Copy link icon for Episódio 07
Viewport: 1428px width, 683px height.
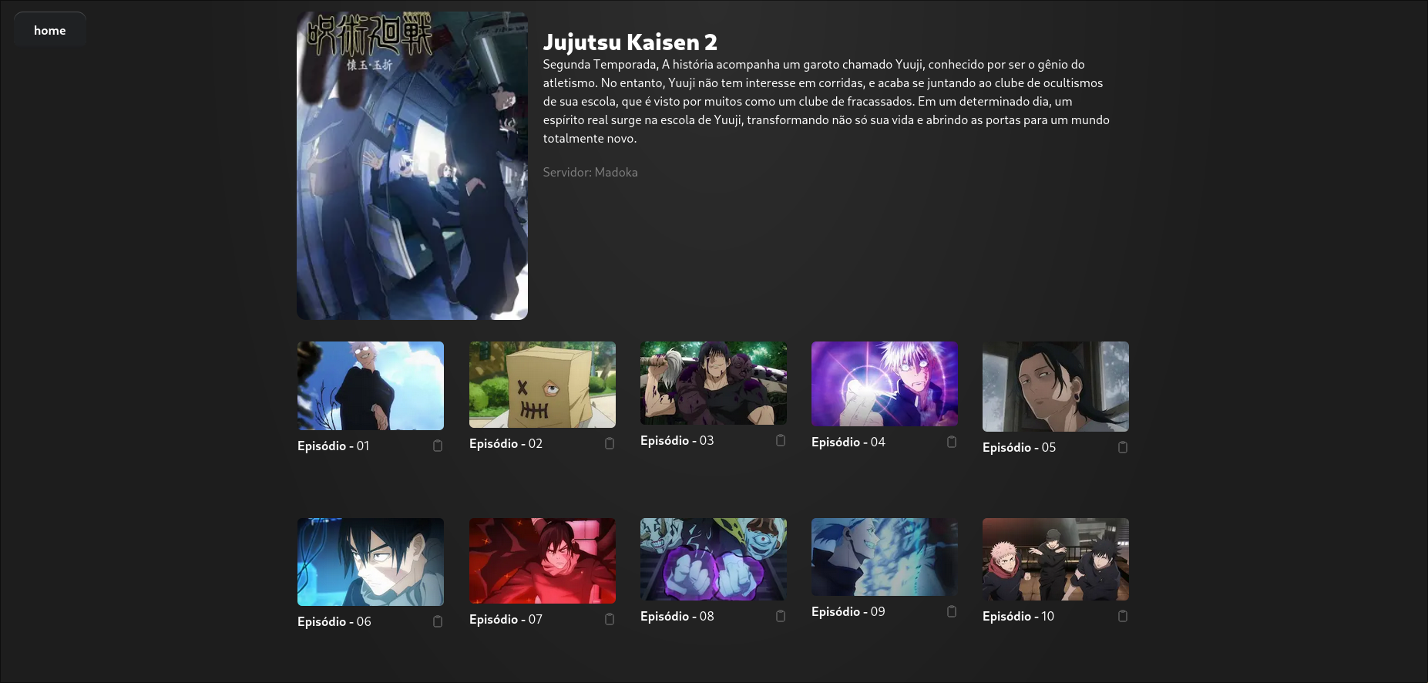click(x=610, y=619)
